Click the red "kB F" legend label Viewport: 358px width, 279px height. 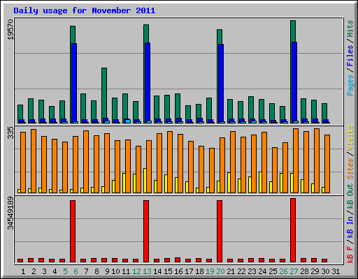pos(350,255)
